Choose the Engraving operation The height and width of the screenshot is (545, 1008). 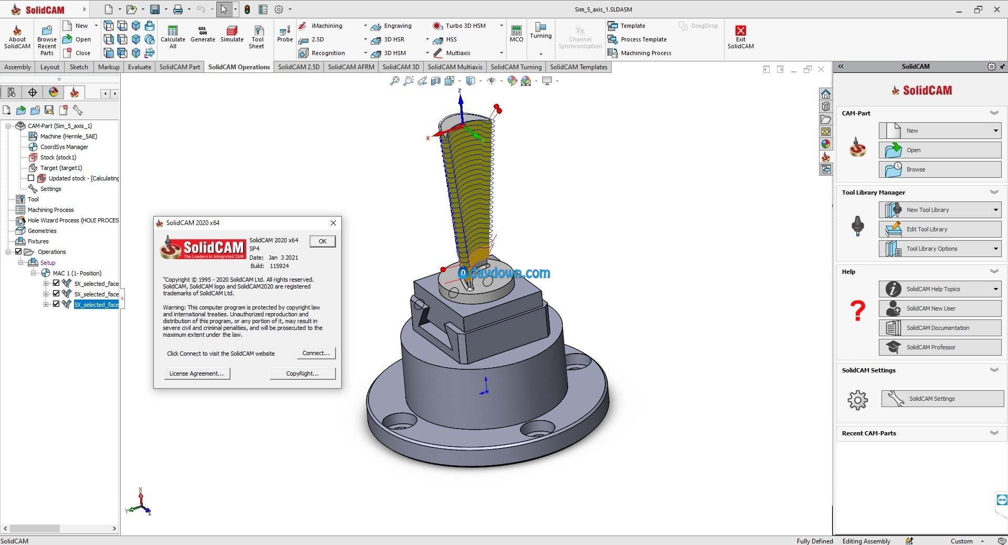[x=392, y=26]
